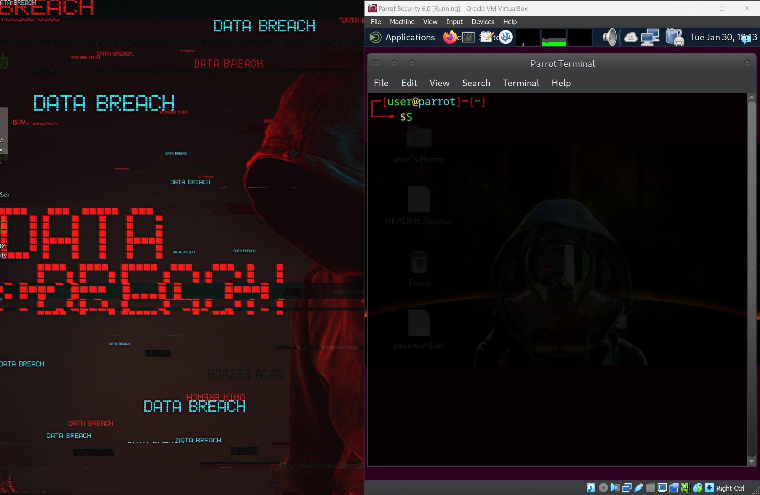Screen dimensions: 760x495
Task: Click the audio status indicator icon
Action: 615,488
